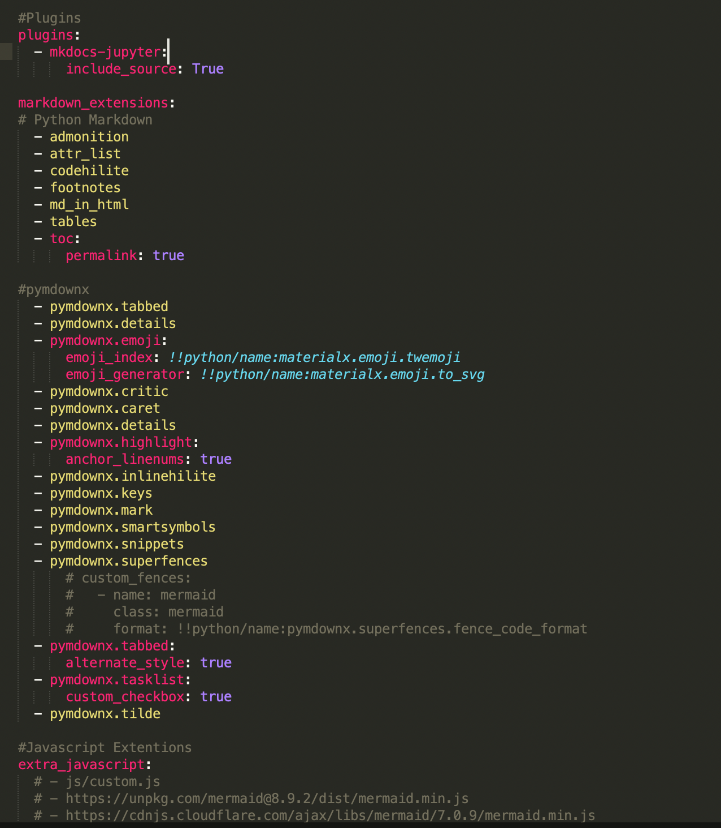721x828 pixels.
Task: Click the '# Python Markdown' comment
Action: click(x=85, y=120)
